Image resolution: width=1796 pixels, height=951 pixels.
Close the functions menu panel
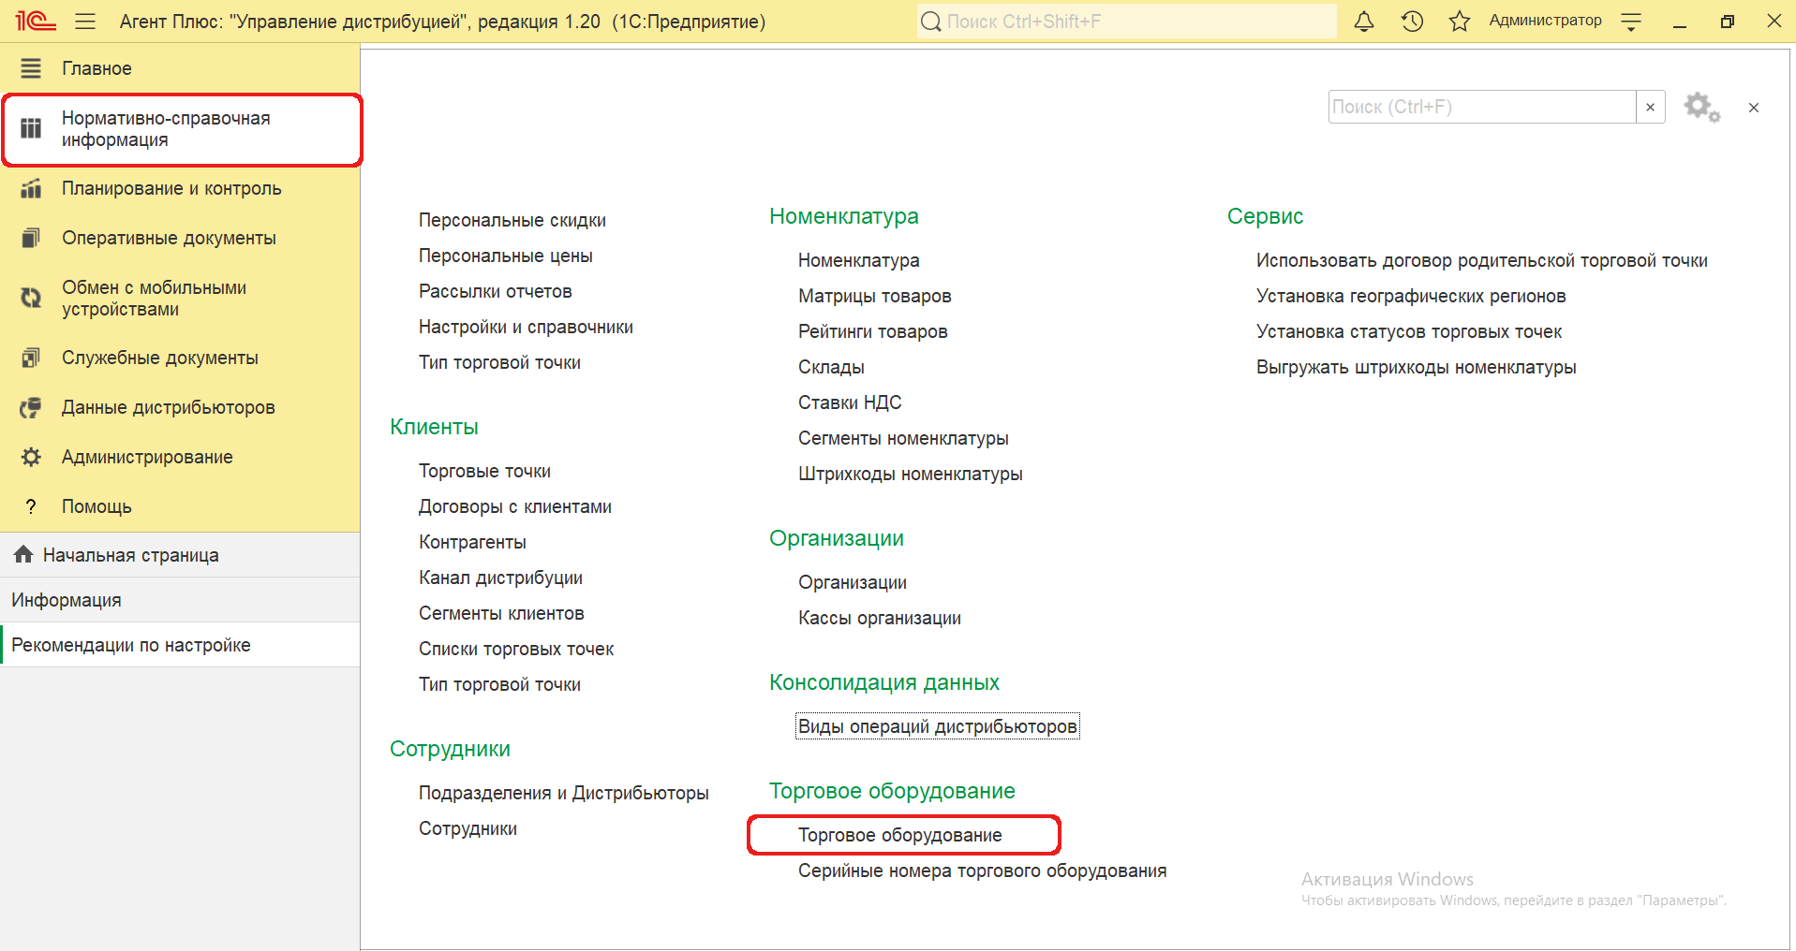[1753, 108]
